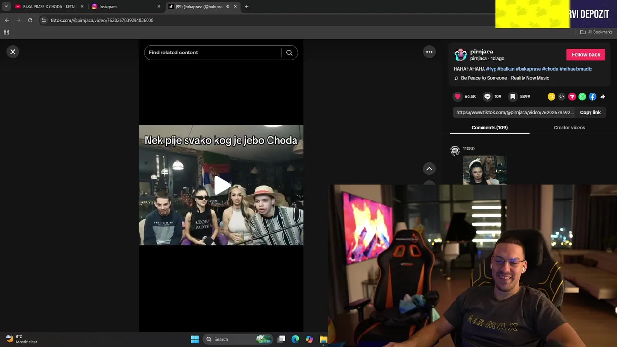Focus the Find related content field

coord(212,53)
